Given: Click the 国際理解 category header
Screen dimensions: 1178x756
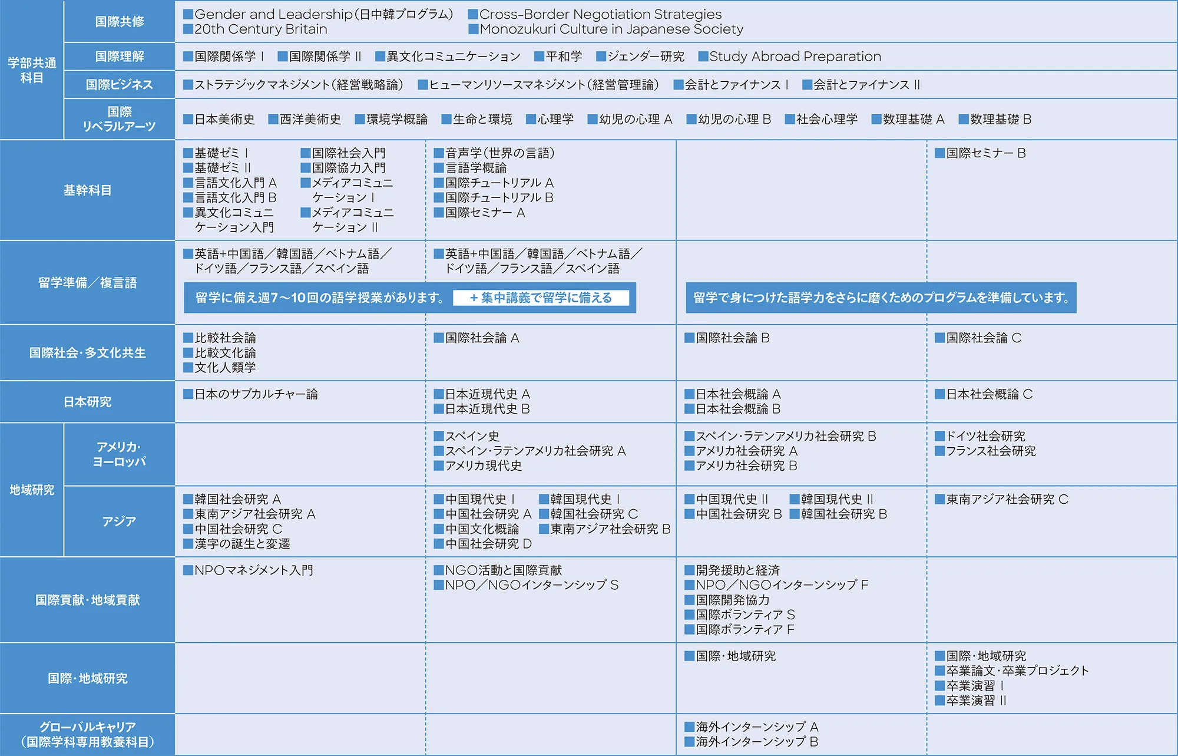Looking at the screenshot, I should [120, 57].
